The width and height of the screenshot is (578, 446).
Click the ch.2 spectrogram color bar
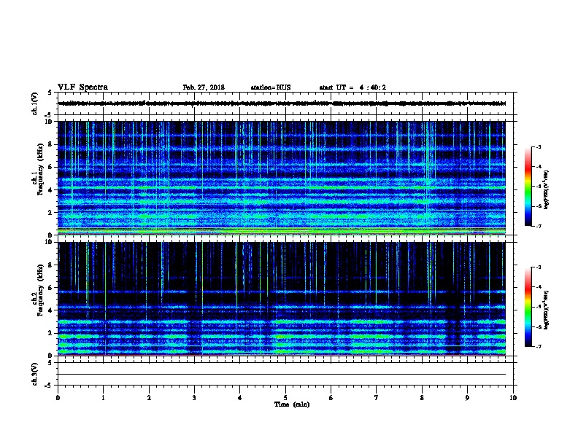(528, 307)
